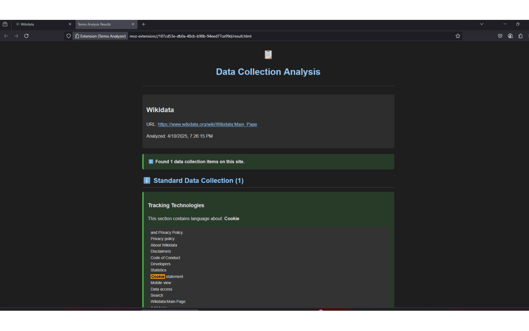Open the Pocket save icon
The width and height of the screenshot is (529, 331).
[500, 36]
